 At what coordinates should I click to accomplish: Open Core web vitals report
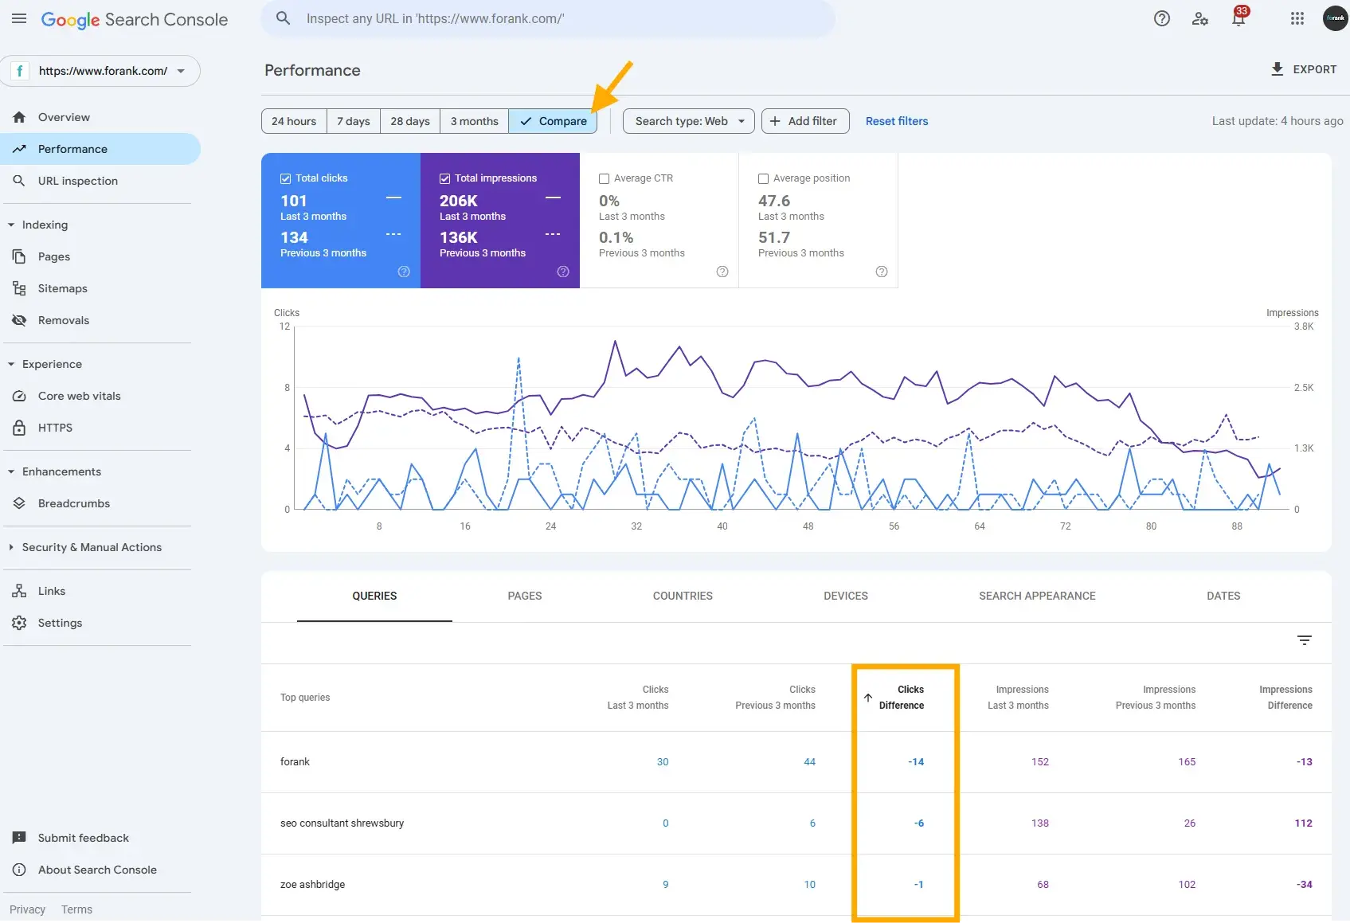pos(79,395)
